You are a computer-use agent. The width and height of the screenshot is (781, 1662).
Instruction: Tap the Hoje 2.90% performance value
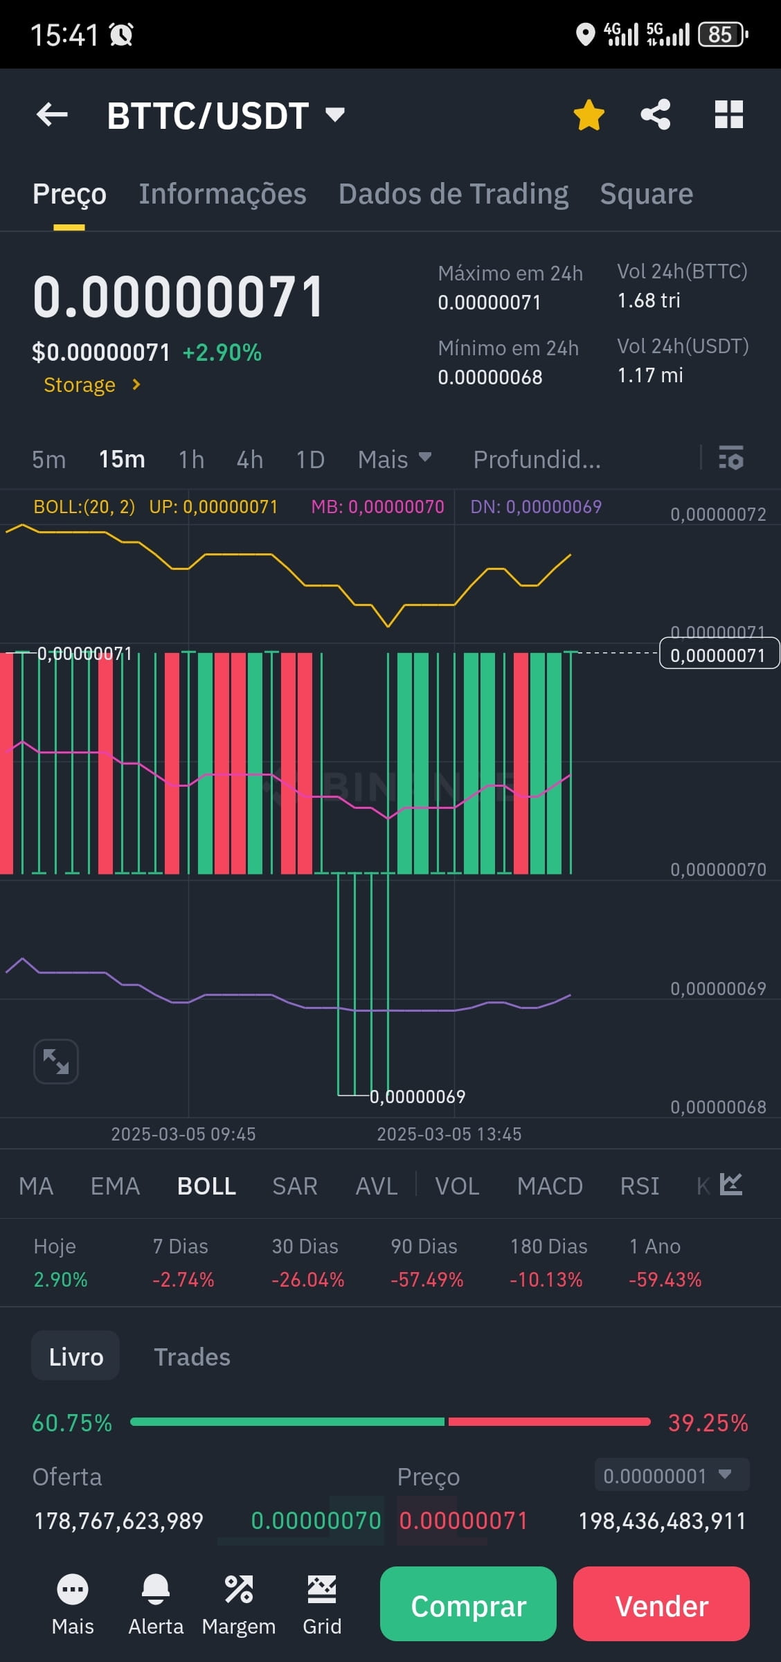click(x=60, y=1278)
